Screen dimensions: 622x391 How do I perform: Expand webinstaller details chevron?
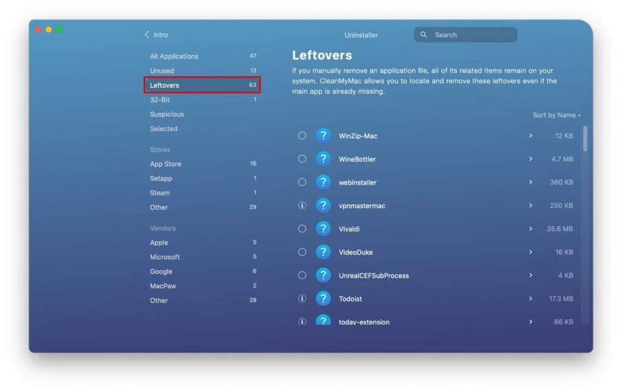pos(530,182)
